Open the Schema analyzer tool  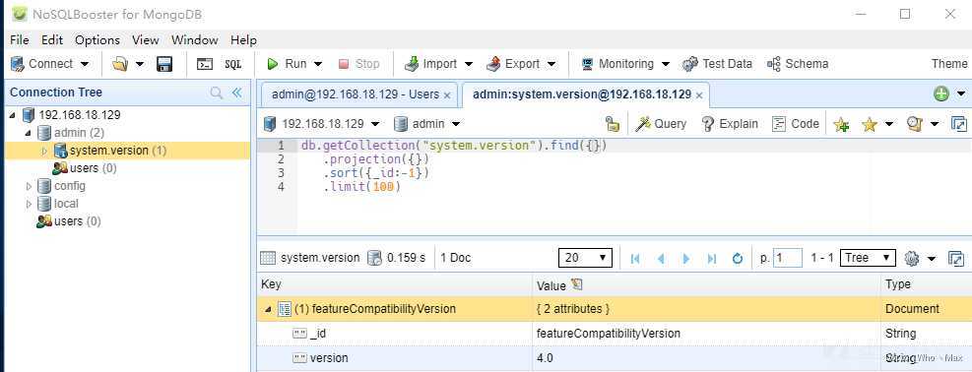pyautogui.click(x=797, y=64)
